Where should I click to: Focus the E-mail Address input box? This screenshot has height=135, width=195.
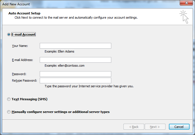75,60
